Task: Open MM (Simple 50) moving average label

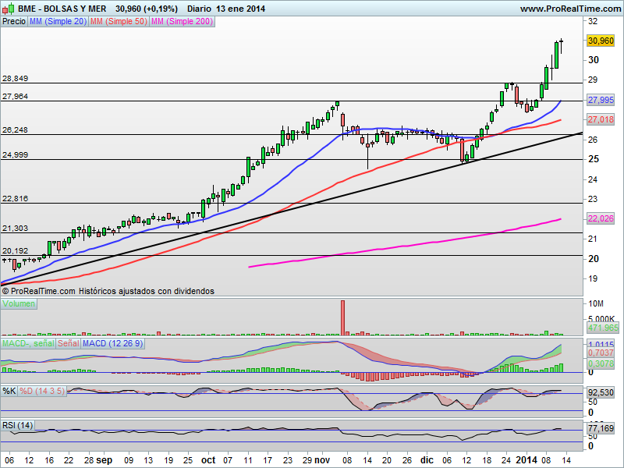Action: pos(119,22)
